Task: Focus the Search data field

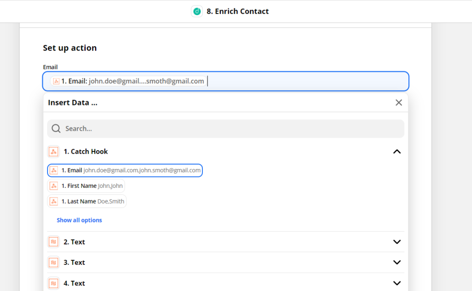Action: click(x=225, y=128)
